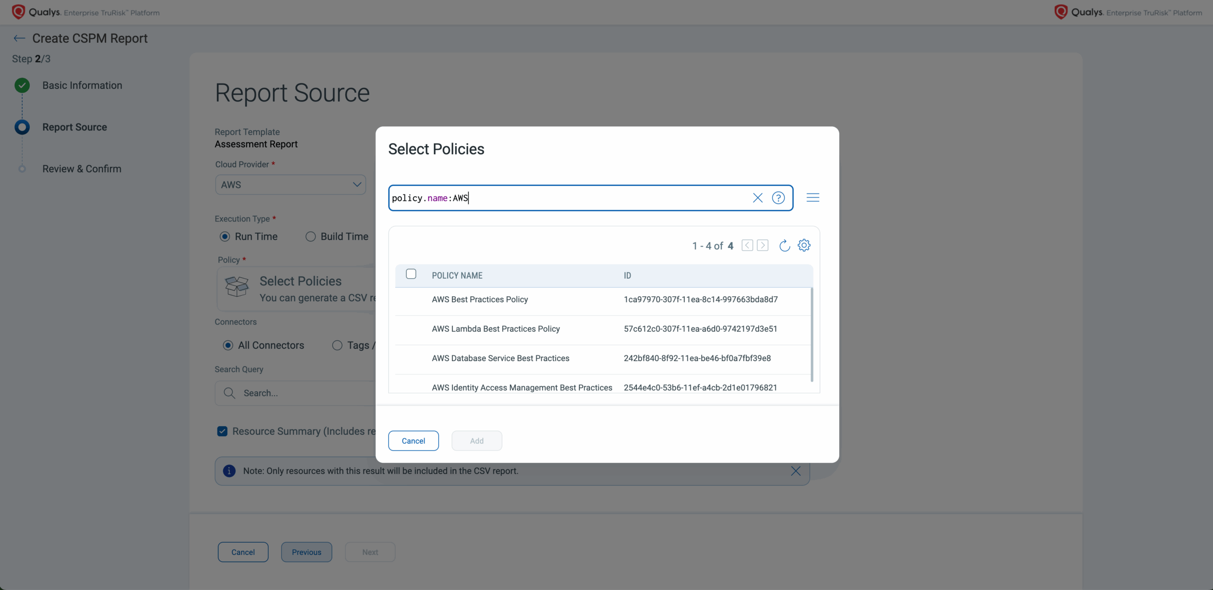Click the Qualys logo at top right
Viewport: 1213px width, 590px height.
(1128, 12)
